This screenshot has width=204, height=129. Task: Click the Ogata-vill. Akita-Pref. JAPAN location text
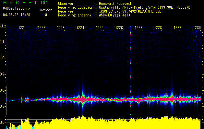pyautogui.click(x=145, y=7)
